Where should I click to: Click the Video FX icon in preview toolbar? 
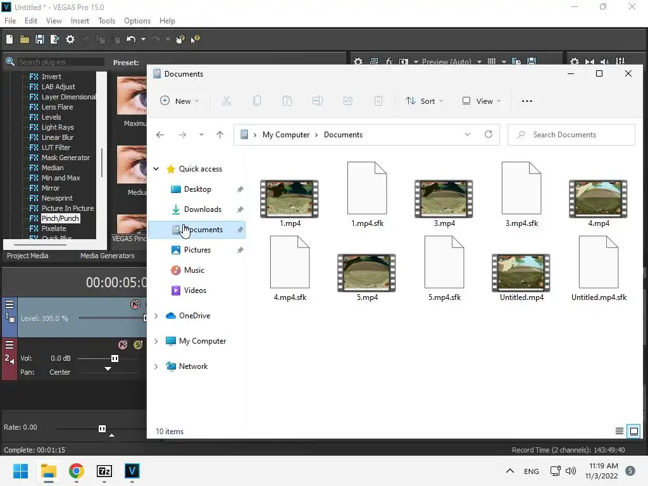pos(389,61)
